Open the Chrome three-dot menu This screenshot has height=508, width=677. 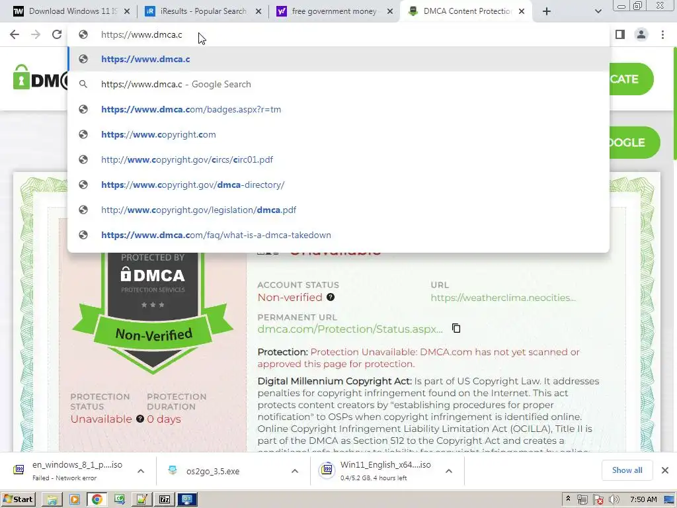662,34
